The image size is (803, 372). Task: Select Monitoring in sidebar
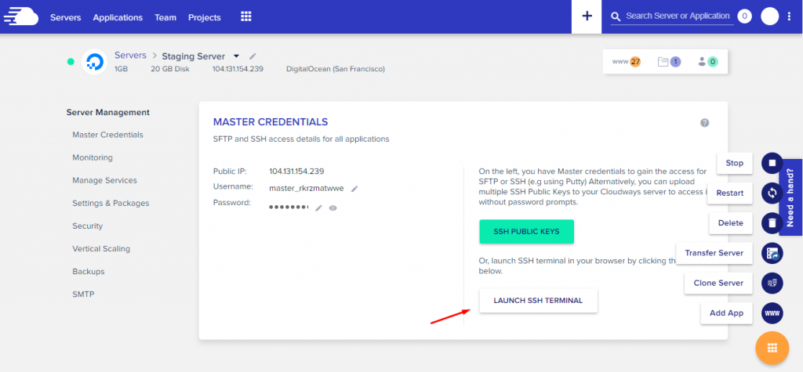coord(93,157)
